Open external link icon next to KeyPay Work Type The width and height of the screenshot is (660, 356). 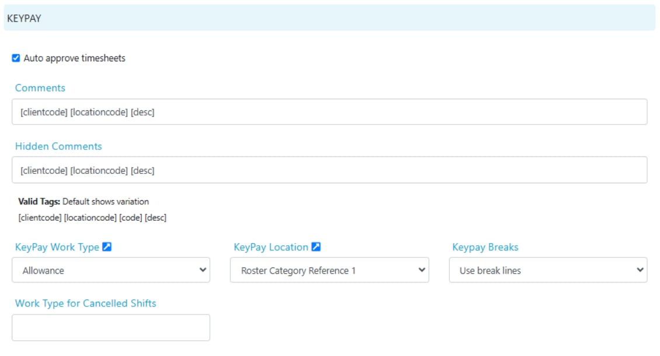click(x=107, y=247)
